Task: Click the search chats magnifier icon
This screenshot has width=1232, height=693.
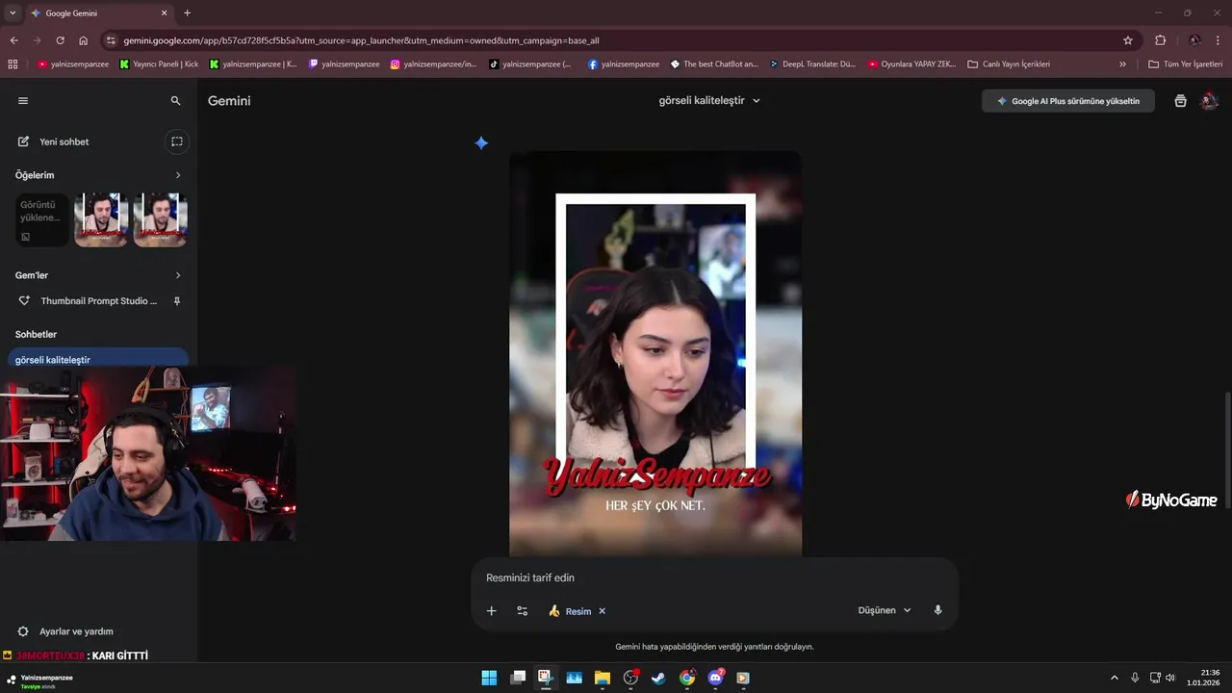Action: click(x=175, y=100)
